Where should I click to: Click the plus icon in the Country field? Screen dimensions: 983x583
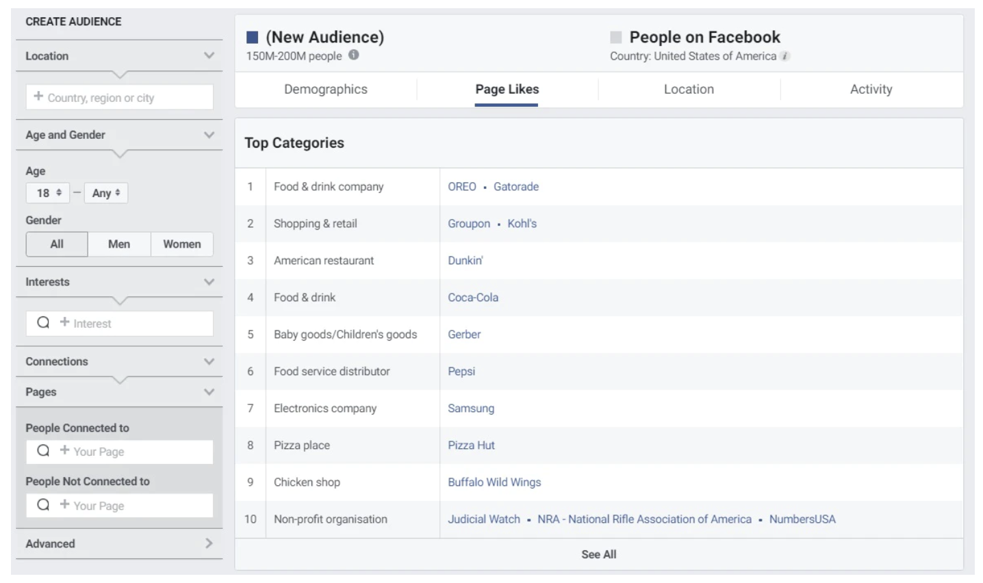[x=38, y=96]
